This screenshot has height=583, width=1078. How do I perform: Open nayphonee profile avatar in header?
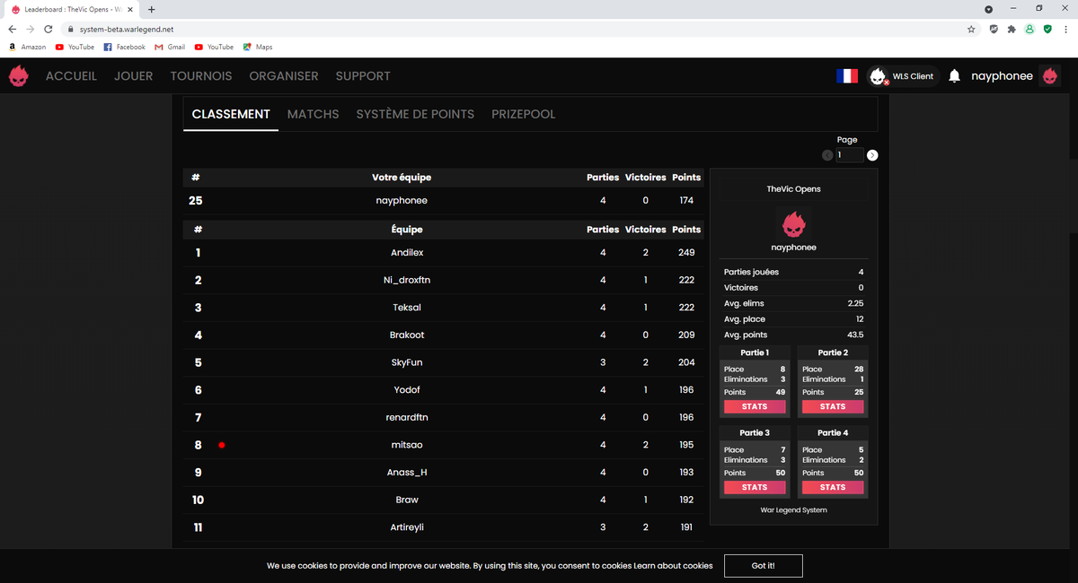tap(1050, 76)
